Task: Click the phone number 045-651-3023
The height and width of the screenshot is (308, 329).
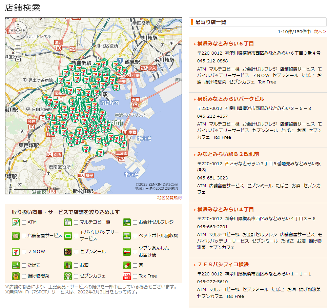Action: point(212,178)
